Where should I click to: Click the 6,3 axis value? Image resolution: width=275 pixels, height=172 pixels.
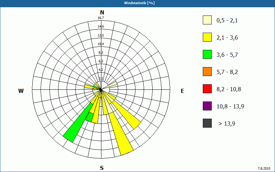101,61
